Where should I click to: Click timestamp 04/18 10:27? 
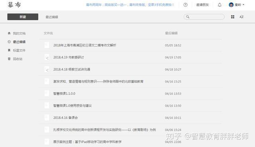pos(173,70)
